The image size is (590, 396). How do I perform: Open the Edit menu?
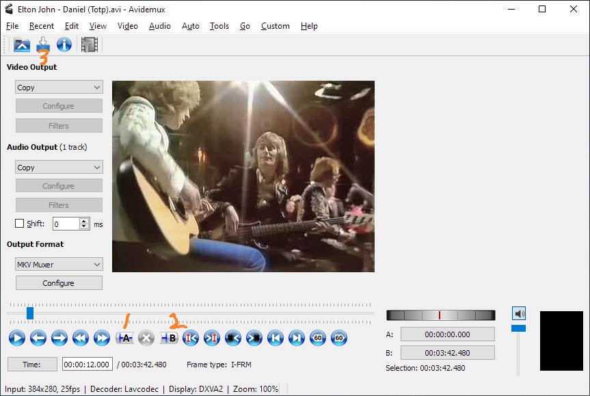pos(72,26)
